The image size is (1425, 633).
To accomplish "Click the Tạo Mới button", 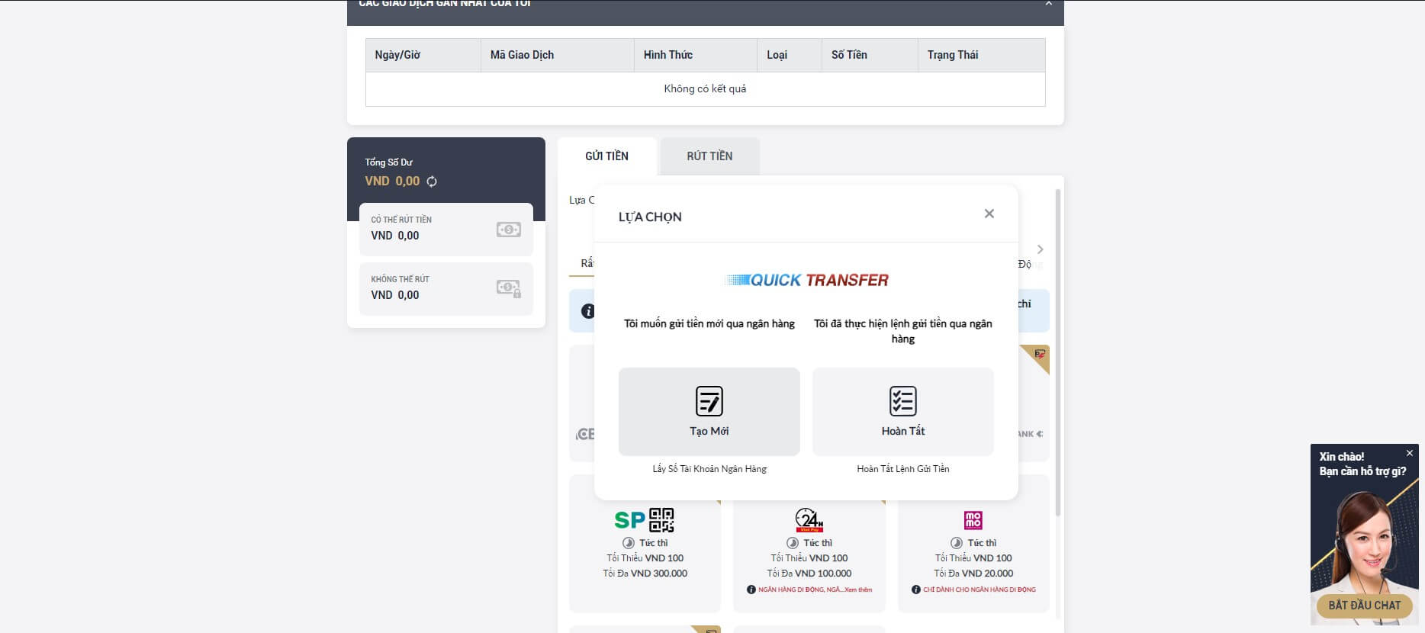I will click(709, 412).
